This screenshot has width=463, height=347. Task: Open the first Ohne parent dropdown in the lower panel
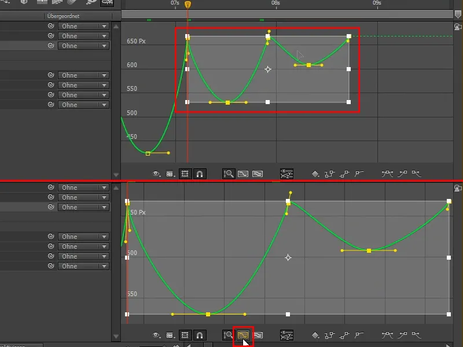point(83,187)
